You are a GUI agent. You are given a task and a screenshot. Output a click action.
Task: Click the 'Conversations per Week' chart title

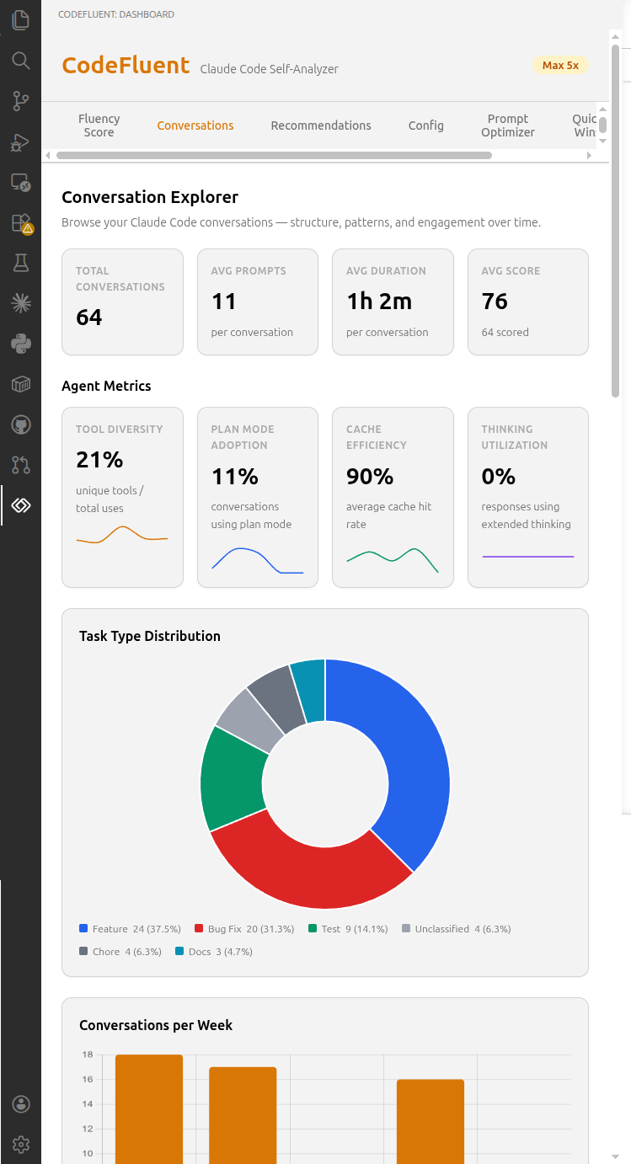point(156,1025)
